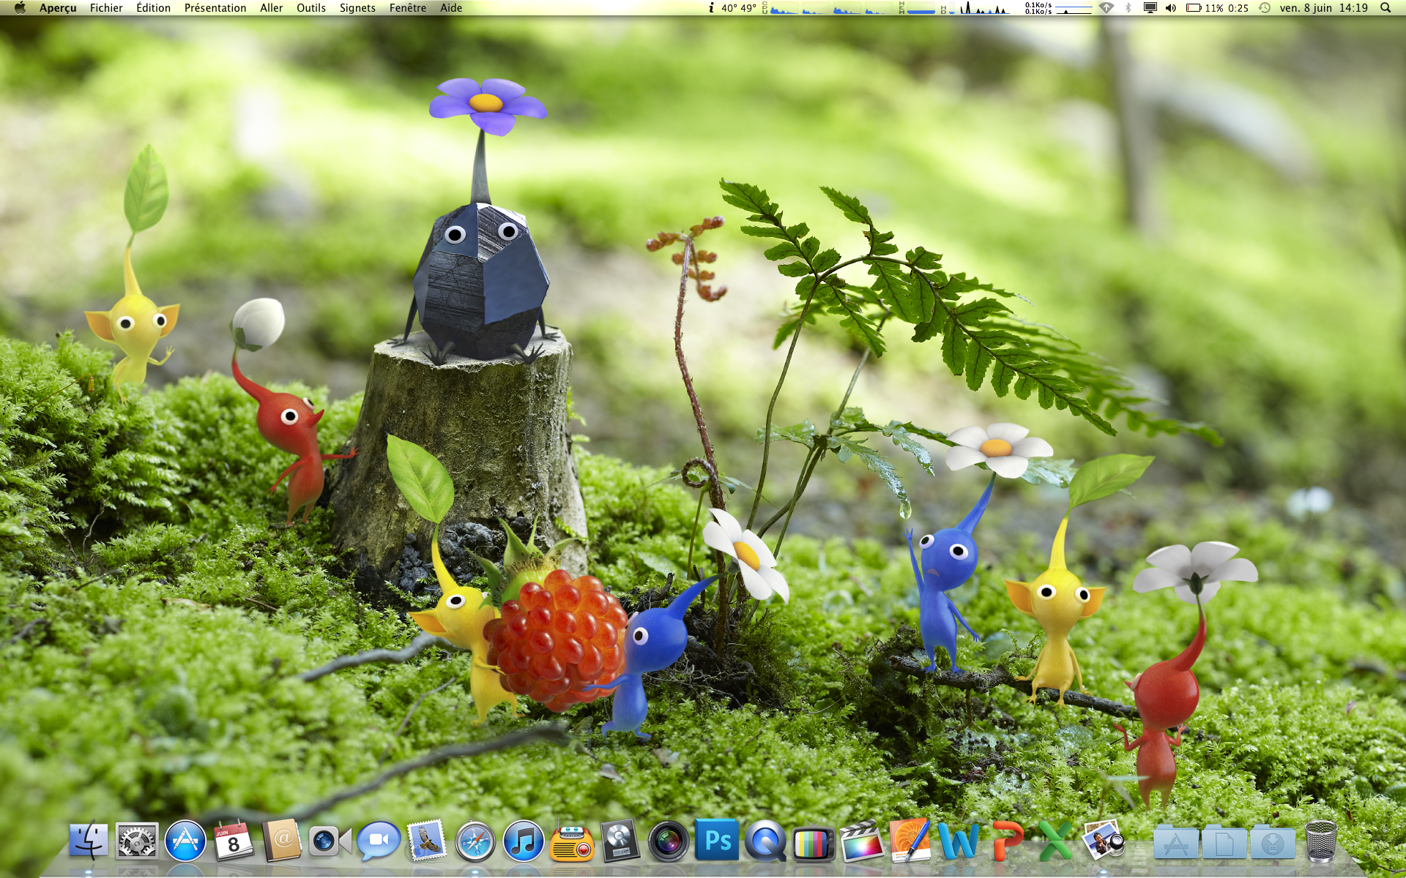The width and height of the screenshot is (1406, 878).
Task: Open the Downloads folder stack
Action: pos(1273,842)
